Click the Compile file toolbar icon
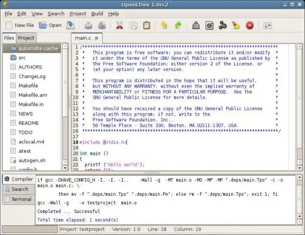 click(x=196, y=25)
